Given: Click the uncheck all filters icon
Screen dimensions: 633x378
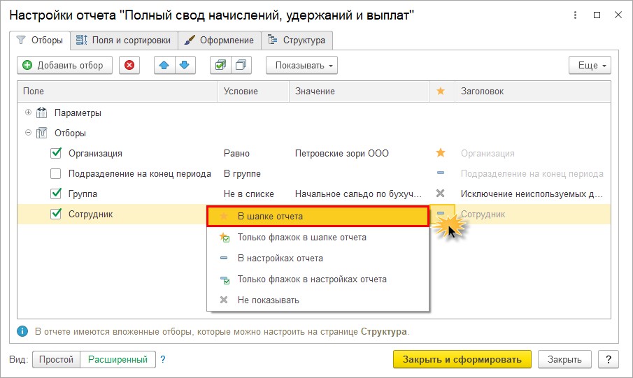Looking at the screenshot, I should (x=241, y=65).
